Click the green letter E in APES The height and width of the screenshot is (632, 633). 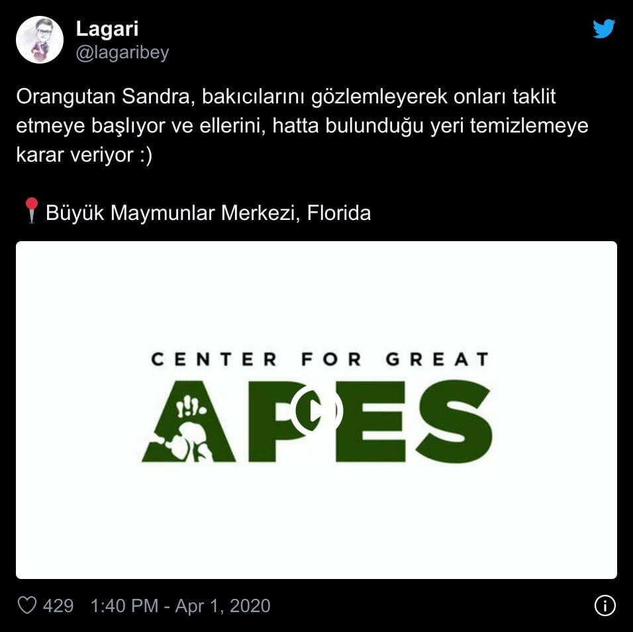(x=371, y=421)
